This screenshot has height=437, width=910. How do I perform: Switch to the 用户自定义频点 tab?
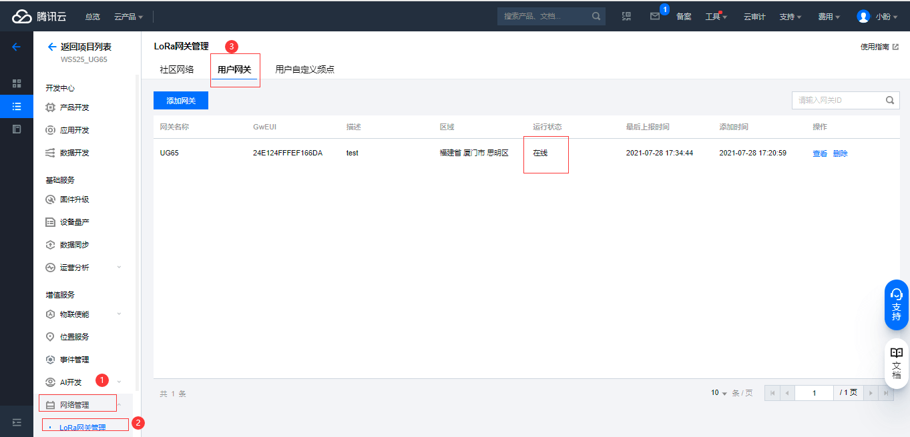click(304, 69)
